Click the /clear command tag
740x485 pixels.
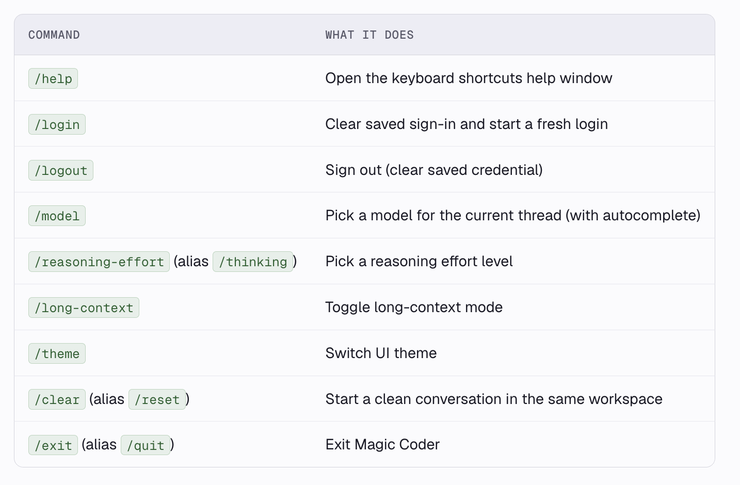(x=57, y=399)
